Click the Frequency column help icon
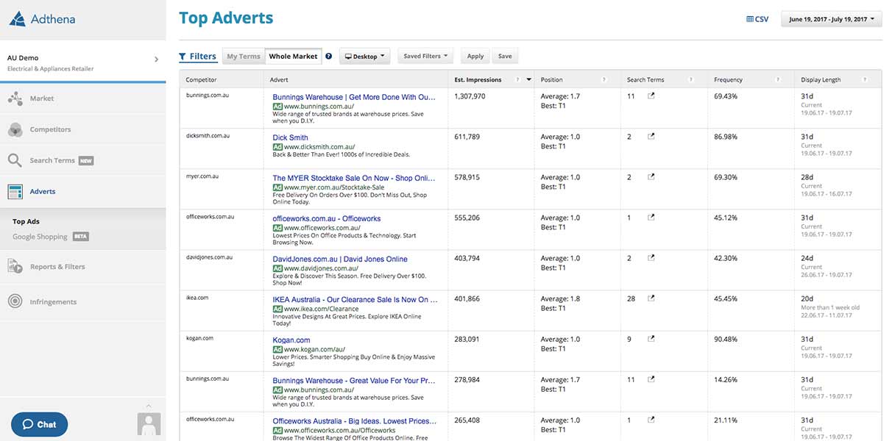 (x=777, y=79)
